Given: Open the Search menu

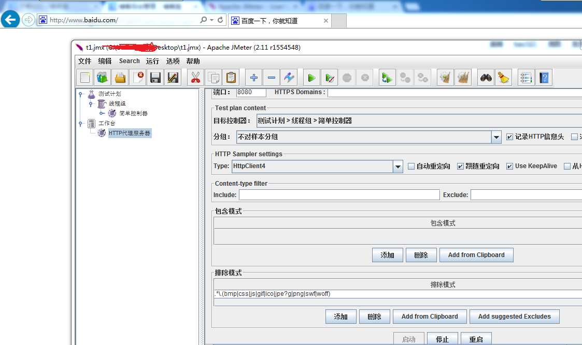Looking at the screenshot, I should pos(130,61).
